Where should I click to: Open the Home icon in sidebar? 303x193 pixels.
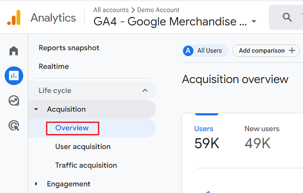click(14, 51)
